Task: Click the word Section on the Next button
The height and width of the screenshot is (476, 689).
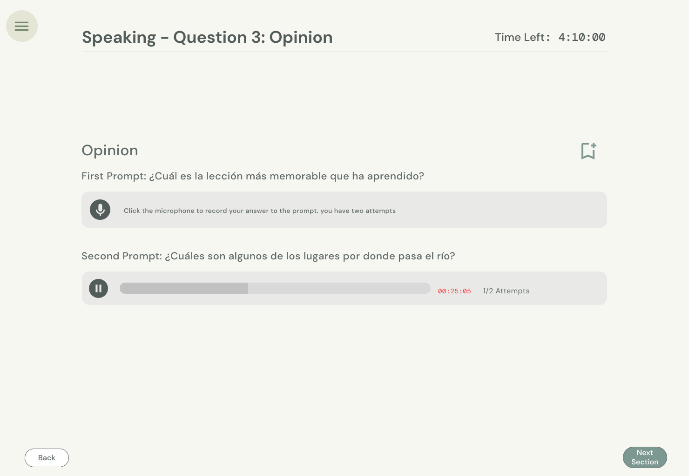Action: (x=645, y=462)
